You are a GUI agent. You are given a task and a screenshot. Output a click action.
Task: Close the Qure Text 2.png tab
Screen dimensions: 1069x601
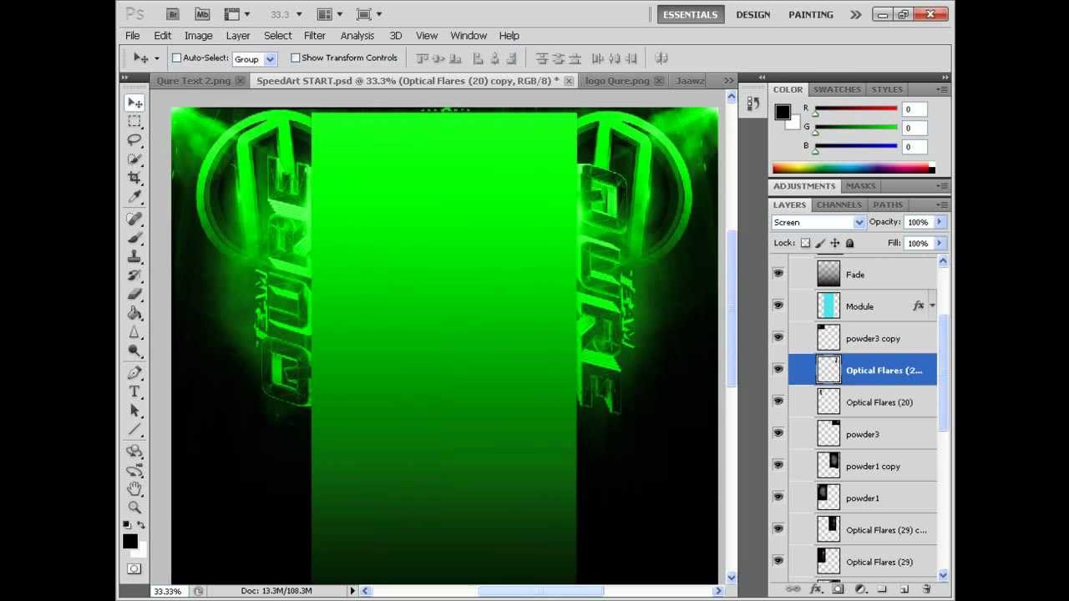(240, 81)
